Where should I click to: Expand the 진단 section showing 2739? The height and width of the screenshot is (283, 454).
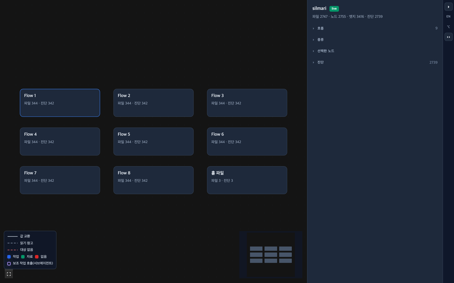pyautogui.click(x=375, y=62)
